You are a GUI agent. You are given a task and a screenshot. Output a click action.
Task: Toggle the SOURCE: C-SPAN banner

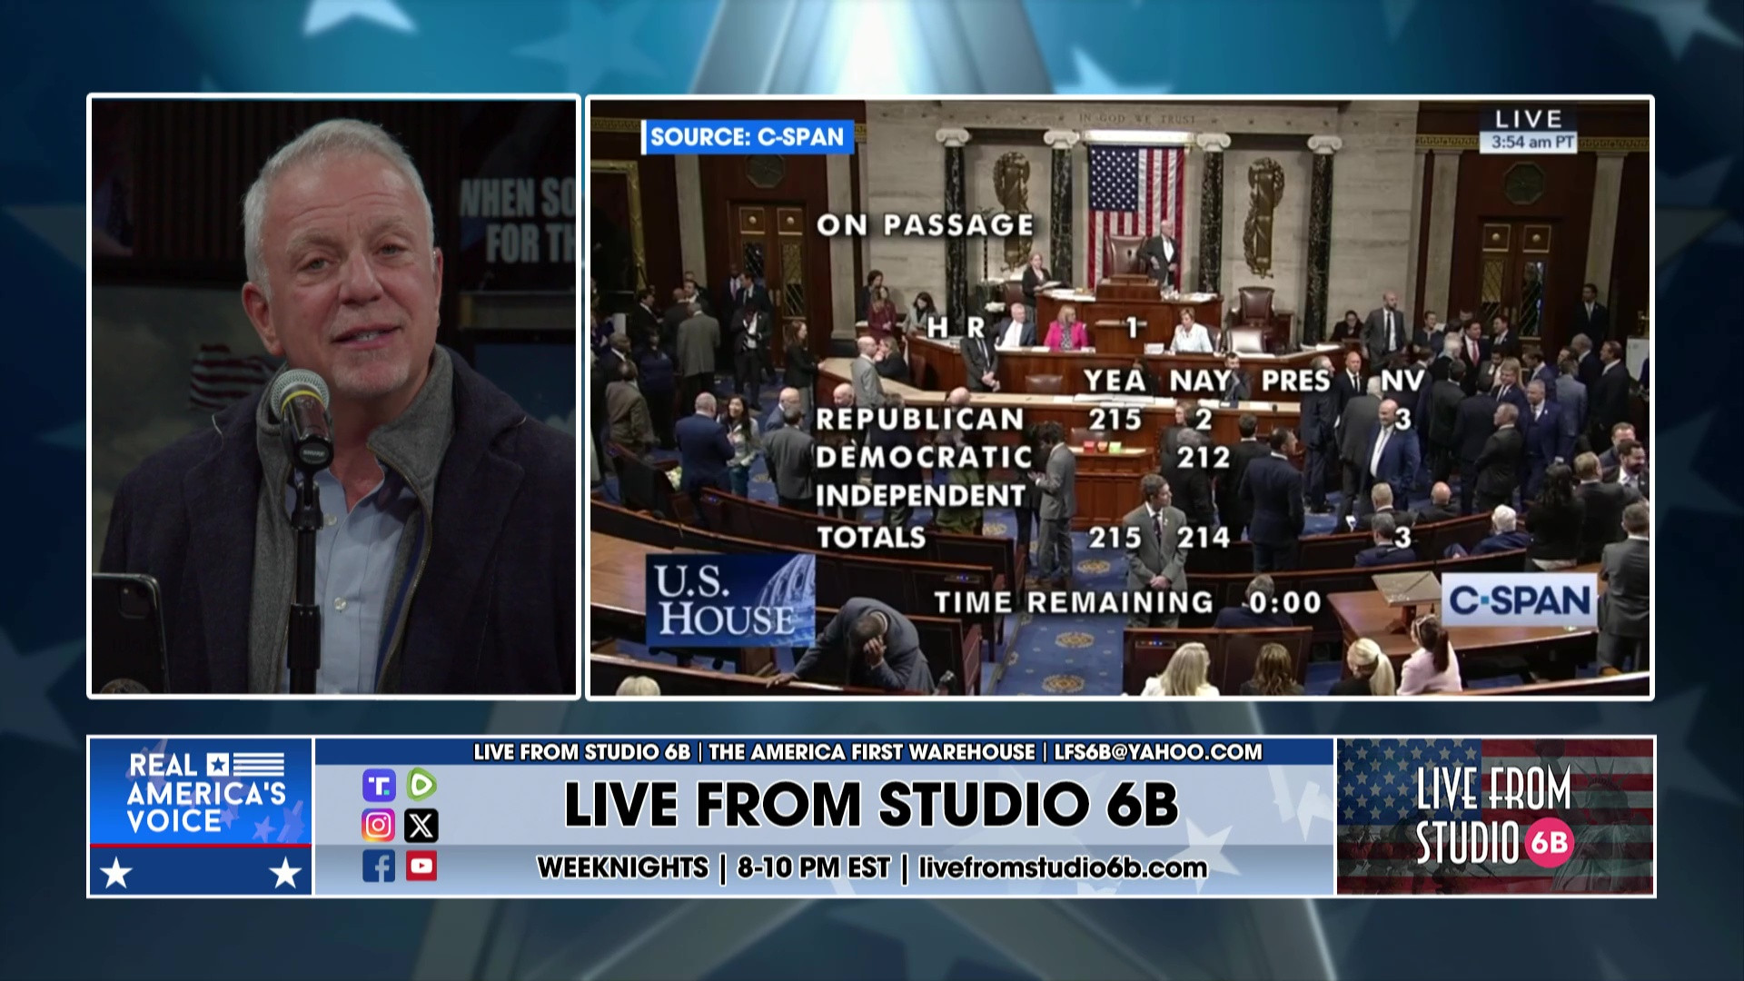(746, 136)
